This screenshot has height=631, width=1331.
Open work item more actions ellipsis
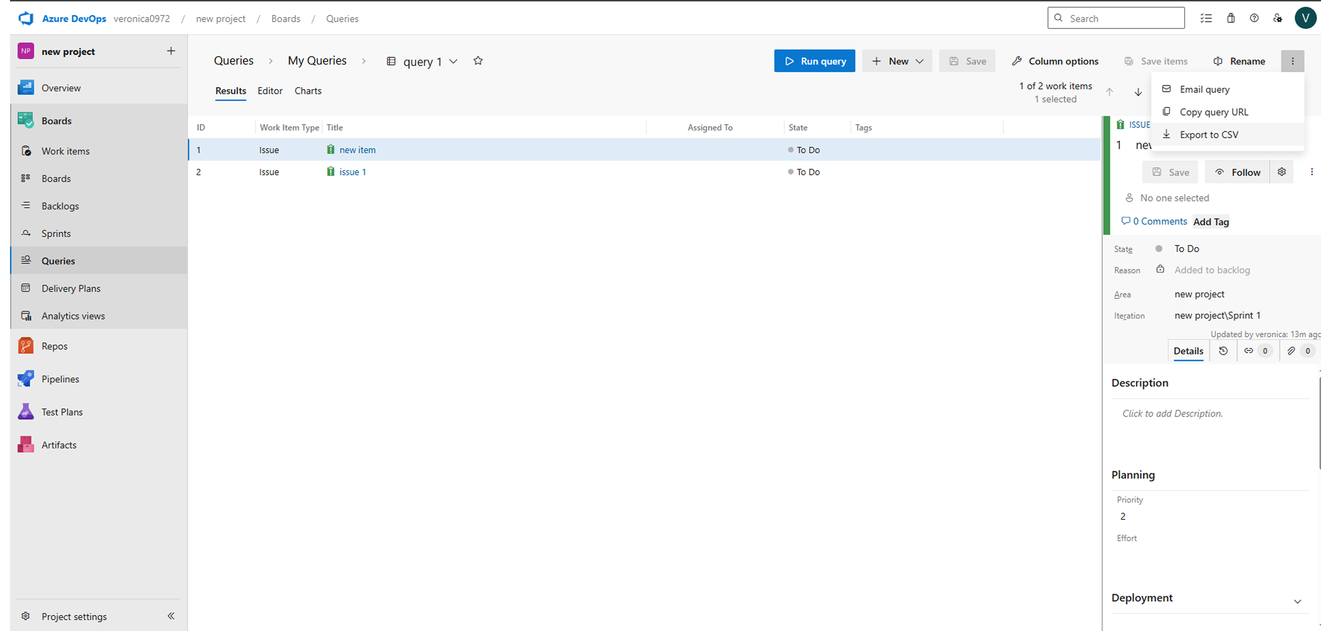coord(1312,172)
